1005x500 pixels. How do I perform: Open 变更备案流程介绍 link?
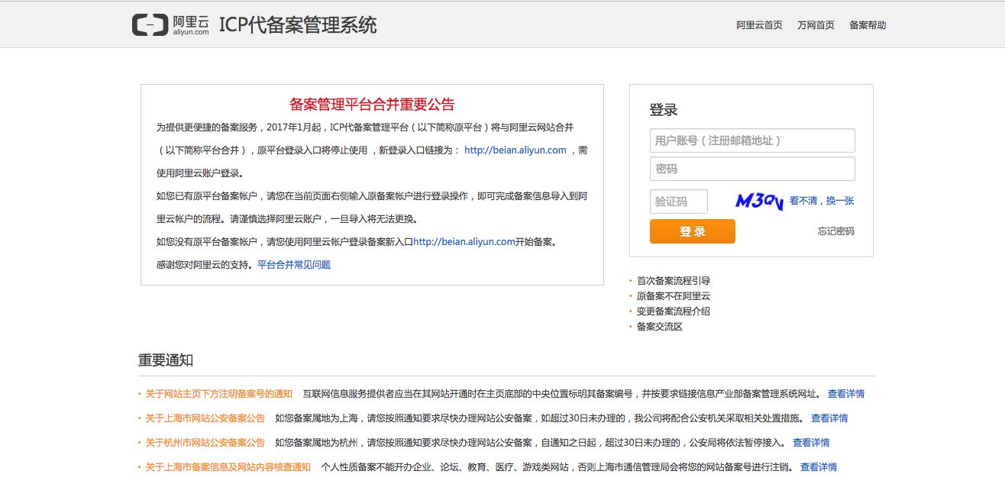point(674,311)
